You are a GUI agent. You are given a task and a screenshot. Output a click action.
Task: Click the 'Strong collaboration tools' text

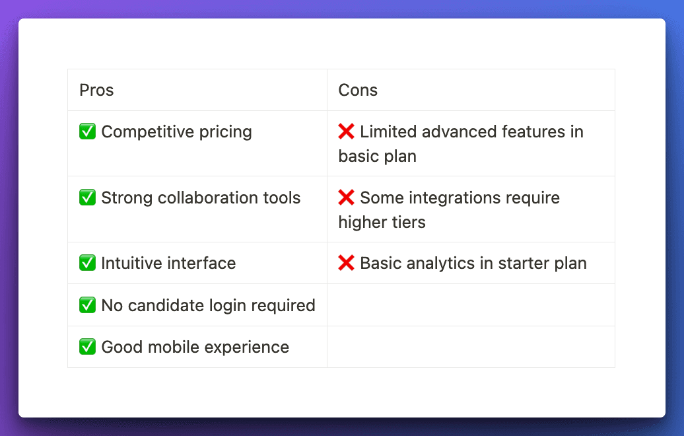pos(201,198)
